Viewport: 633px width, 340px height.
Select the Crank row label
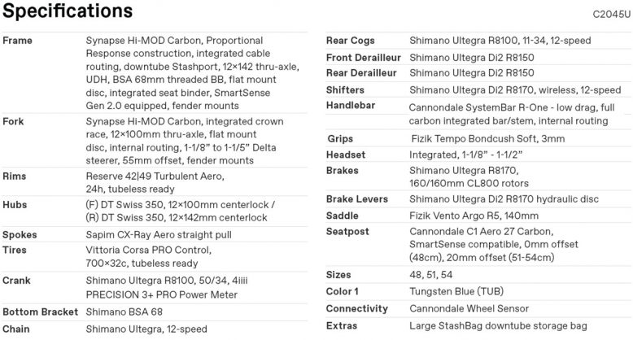click(18, 278)
